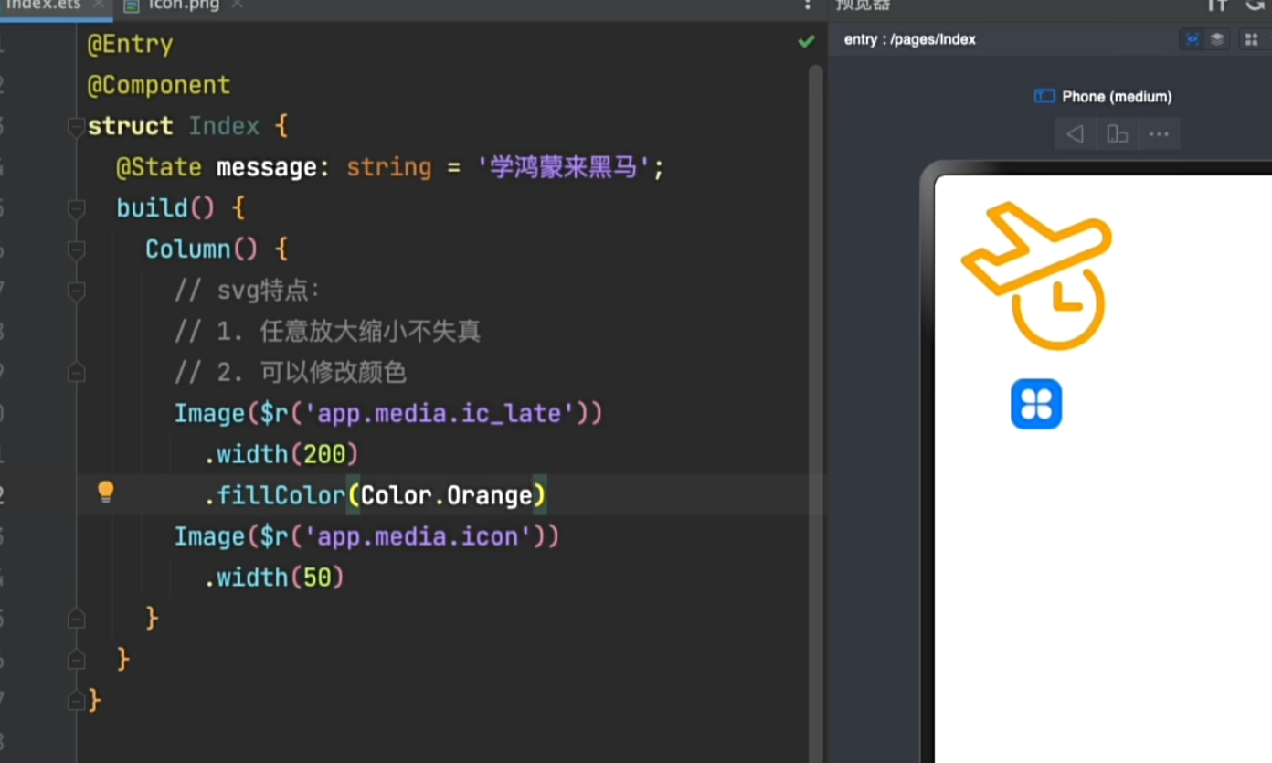Click on the @Entry decorator
The image size is (1272, 763).
[130, 44]
